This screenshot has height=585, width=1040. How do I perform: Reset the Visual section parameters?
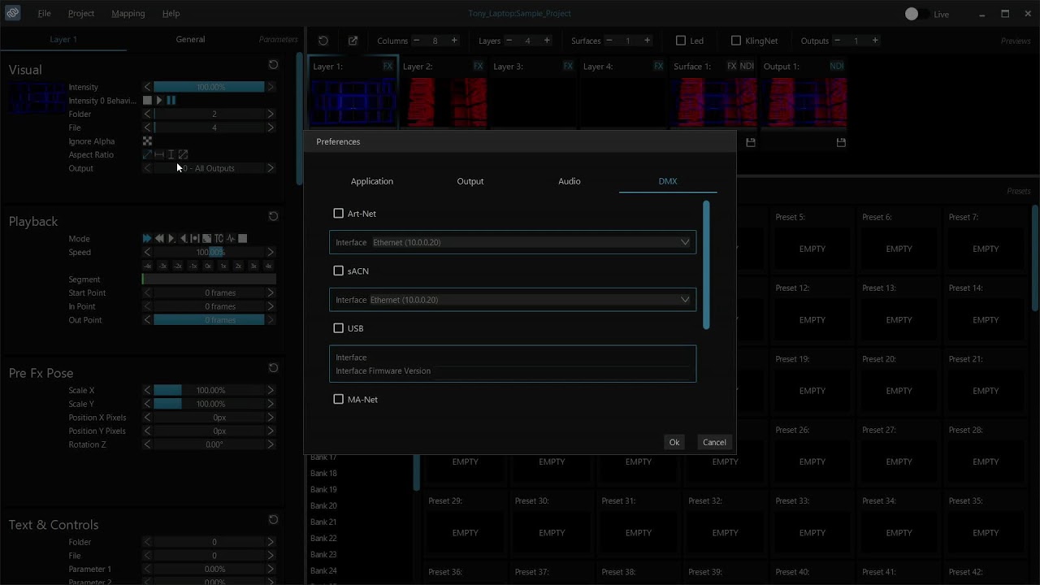[273, 65]
